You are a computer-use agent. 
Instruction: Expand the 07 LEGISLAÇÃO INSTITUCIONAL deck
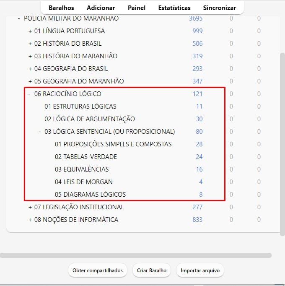click(30, 208)
